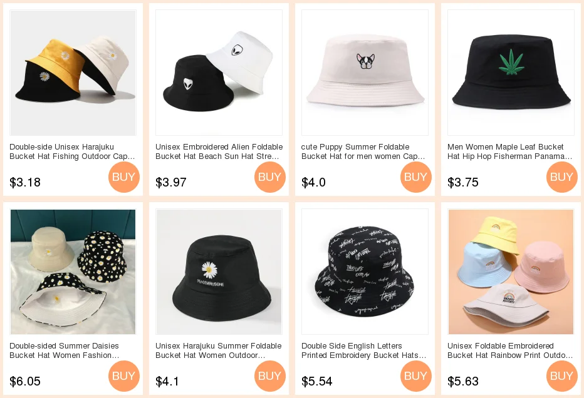Open the daisy pattern hats photo on bedsheet
The width and height of the screenshot is (584, 398).
point(73,272)
